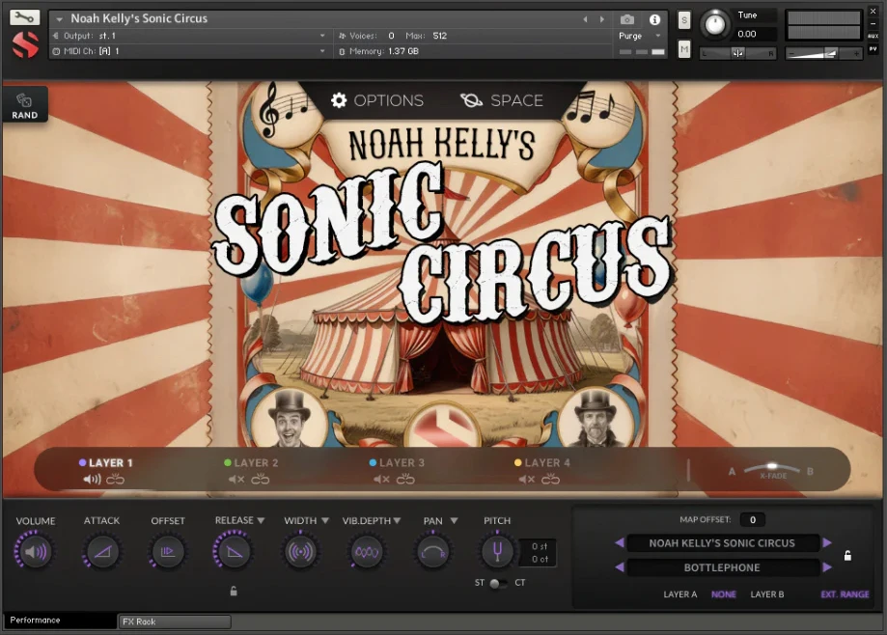The image size is (887, 635).
Task: Click the RELEASE knob icon
Action: click(x=234, y=551)
